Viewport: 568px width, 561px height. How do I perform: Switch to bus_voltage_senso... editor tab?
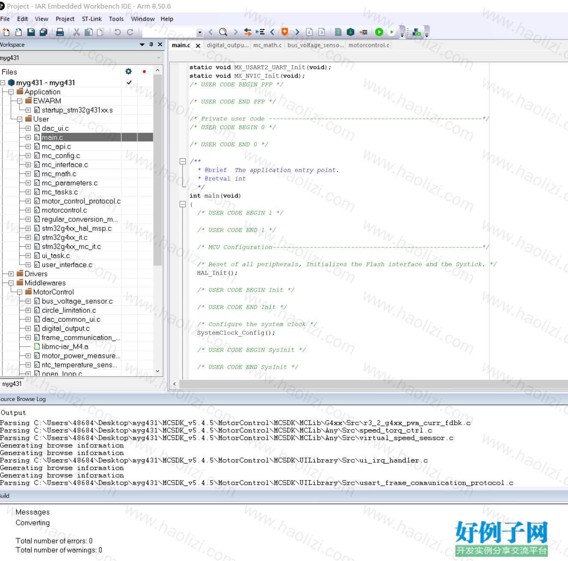pos(315,45)
